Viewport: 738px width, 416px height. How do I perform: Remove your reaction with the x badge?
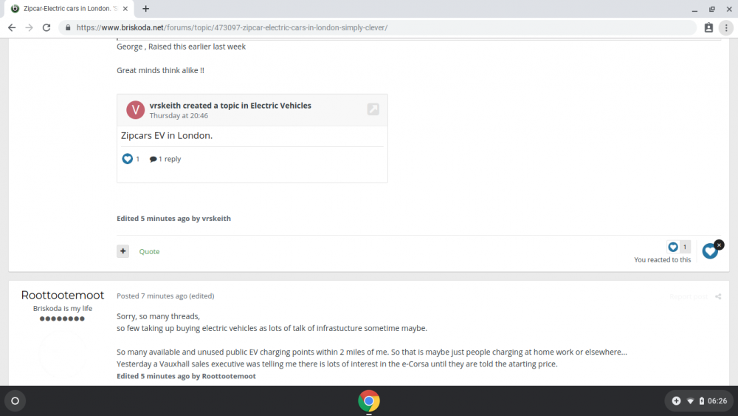tap(719, 245)
